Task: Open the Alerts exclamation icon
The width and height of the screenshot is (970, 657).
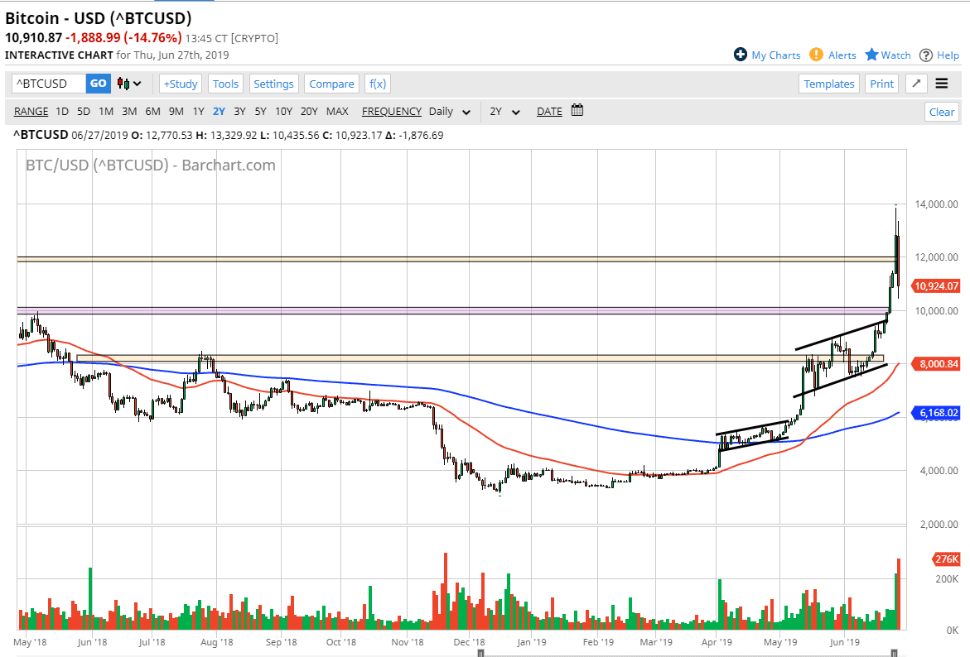Action: click(x=817, y=55)
